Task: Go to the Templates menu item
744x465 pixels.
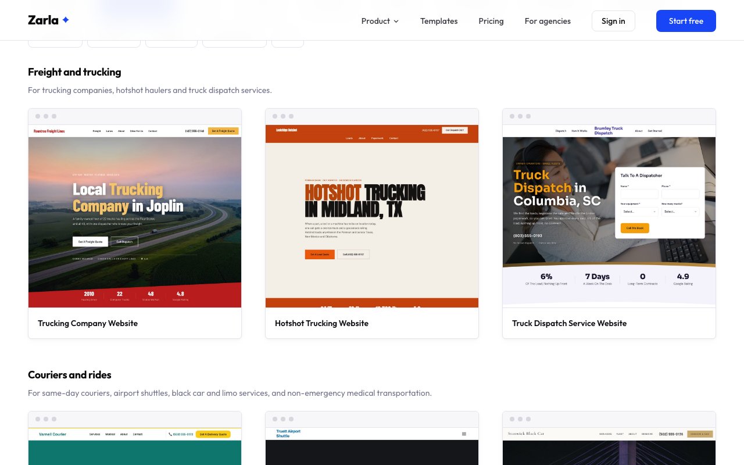Action: (x=439, y=21)
